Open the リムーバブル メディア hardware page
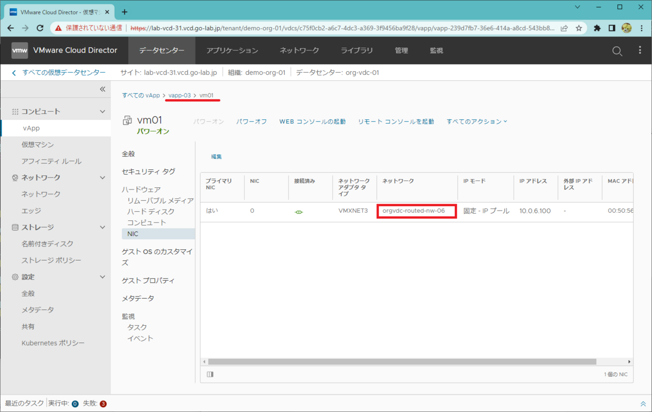This screenshot has width=652, height=412. 160,201
